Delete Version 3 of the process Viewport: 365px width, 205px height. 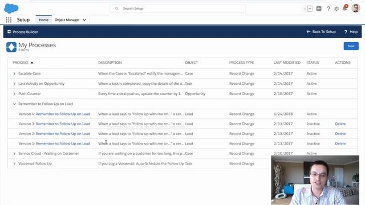point(340,124)
